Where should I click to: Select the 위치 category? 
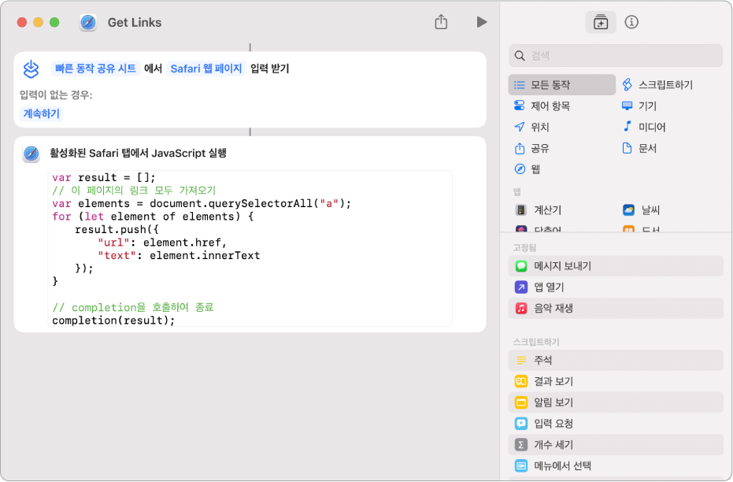coord(531,127)
